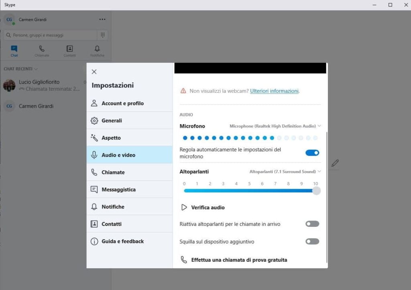Click the magic wand icon beside Aspetto
This screenshot has height=290, width=411.
pos(94,138)
